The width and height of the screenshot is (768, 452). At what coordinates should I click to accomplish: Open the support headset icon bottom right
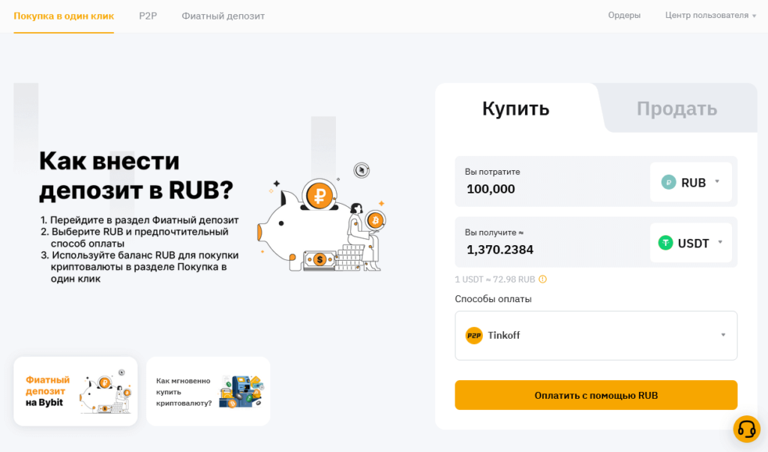coord(746,429)
